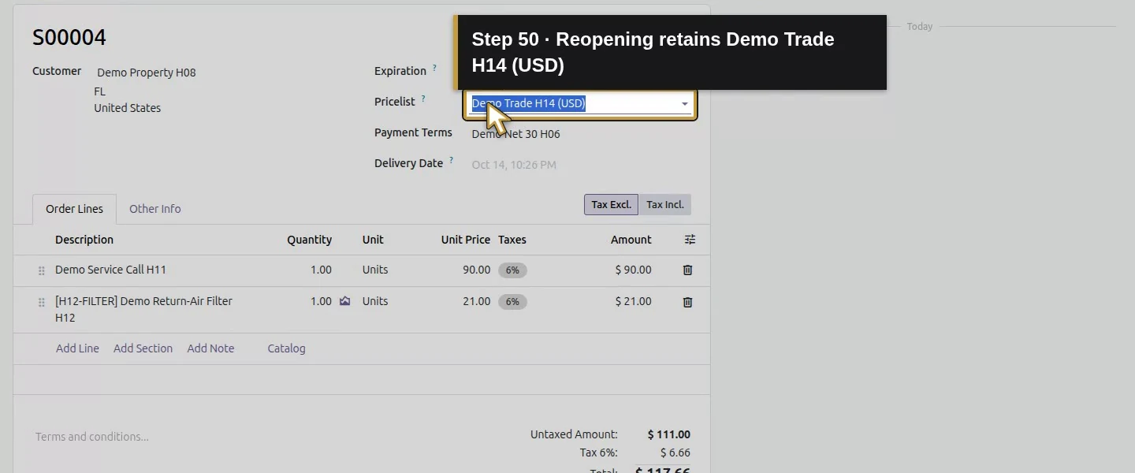This screenshot has height=473, width=1135.
Task: Grab drag handle for Demo Service Call H11
Action: [x=42, y=270]
